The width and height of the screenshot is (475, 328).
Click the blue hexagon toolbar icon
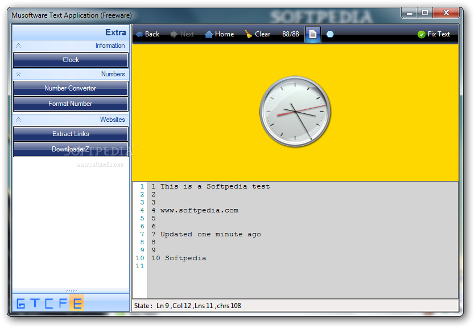tap(330, 34)
